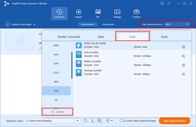The width and height of the screenshot is (196, 127).
Task: Click the format list scrollbar
Action: tap(72, 65)
